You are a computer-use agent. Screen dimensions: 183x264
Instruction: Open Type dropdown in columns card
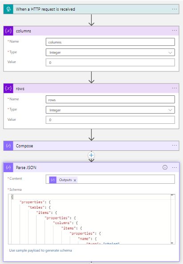pos(110,52)
